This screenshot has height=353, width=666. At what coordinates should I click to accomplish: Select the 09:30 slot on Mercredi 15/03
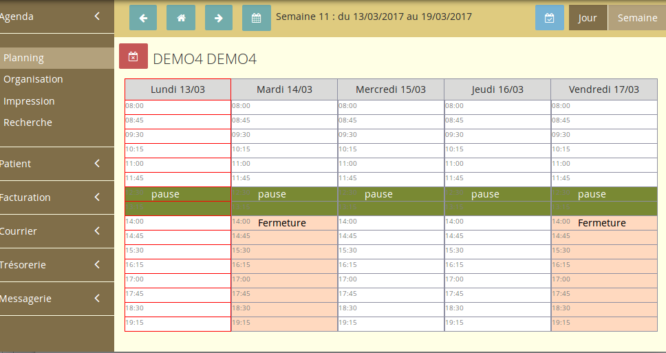coord(391,136)
